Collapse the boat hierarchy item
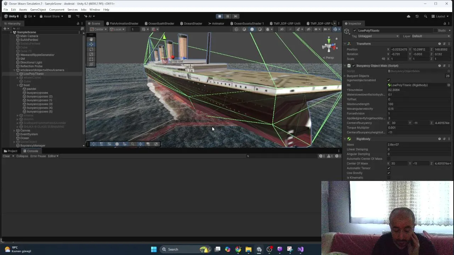This screenshot has width=454, height=255. click(x=17, y=85)
